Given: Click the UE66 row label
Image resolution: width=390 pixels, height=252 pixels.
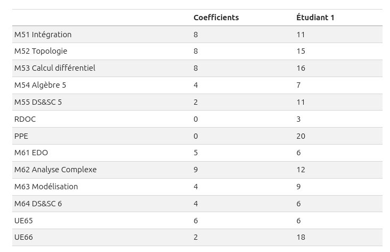Looking at the screenshot, I should [23, 237].
